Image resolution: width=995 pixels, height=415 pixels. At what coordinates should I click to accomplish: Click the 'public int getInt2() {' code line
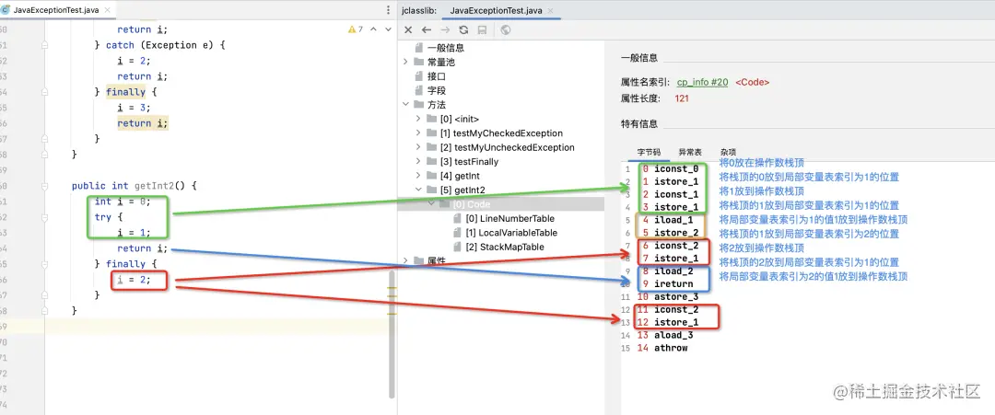coord(135,186)
